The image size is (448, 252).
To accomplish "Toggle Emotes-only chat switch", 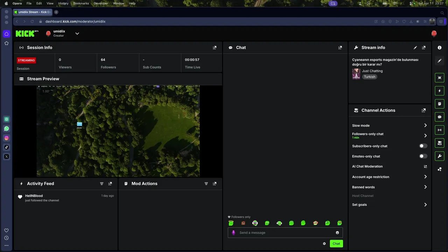I will 423,156.
